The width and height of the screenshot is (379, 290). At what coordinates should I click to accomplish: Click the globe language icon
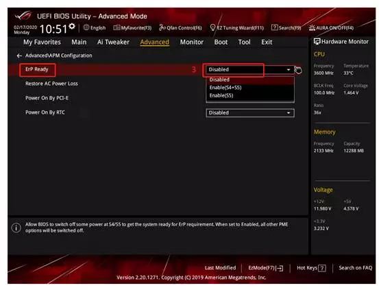coord(86,27)
